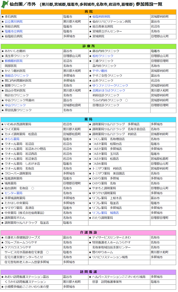Click the text 関口内科胃腸科医院
The width and height of the screenshot is (178, 292).
(x=18, y=81)
